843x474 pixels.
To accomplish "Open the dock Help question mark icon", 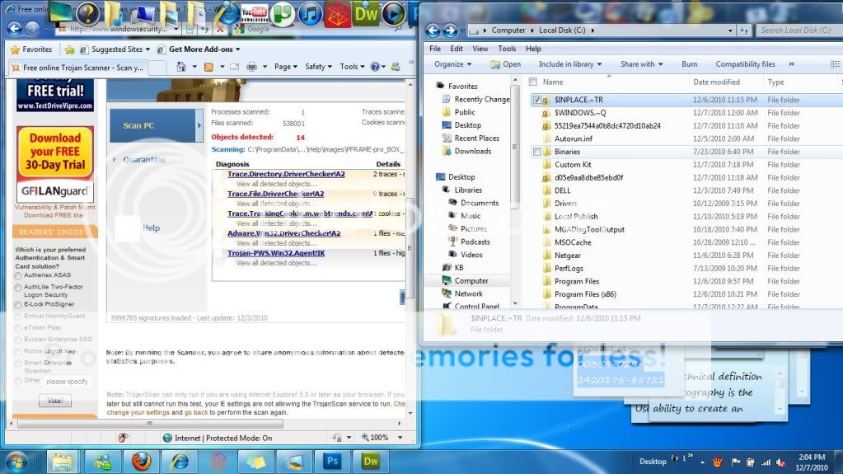I will [87, 13].
